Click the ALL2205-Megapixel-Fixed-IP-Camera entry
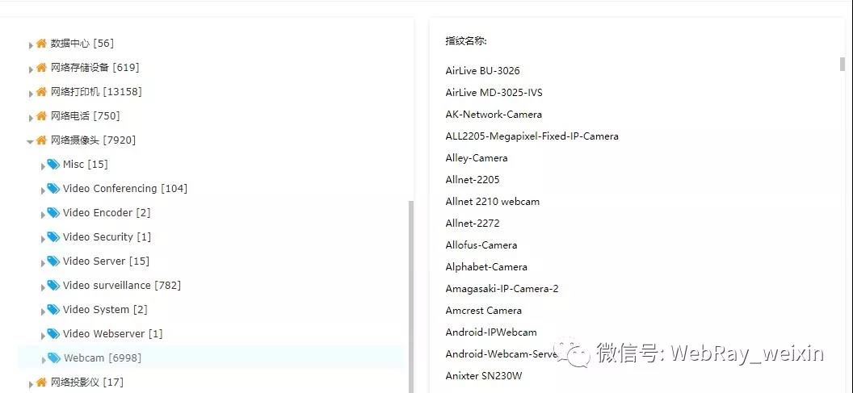The image size is (853, 393). (x=532, y=136)
